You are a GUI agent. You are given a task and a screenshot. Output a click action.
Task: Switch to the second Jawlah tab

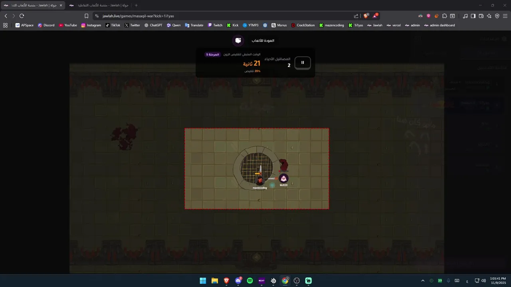click(x=99, y=5)
